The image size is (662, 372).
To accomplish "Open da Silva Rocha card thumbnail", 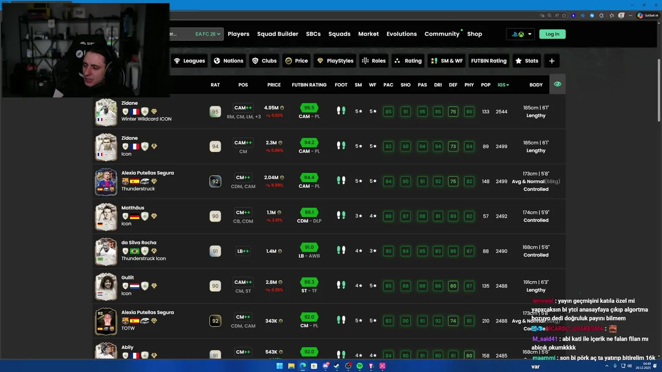I will pos(106,251).
